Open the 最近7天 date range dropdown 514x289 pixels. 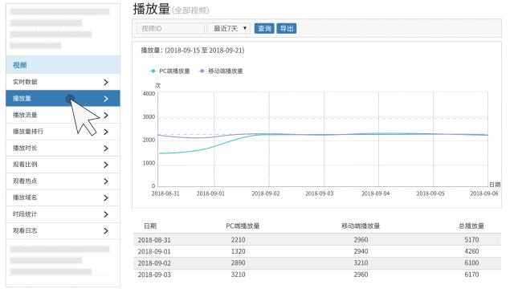pos(229,29)
